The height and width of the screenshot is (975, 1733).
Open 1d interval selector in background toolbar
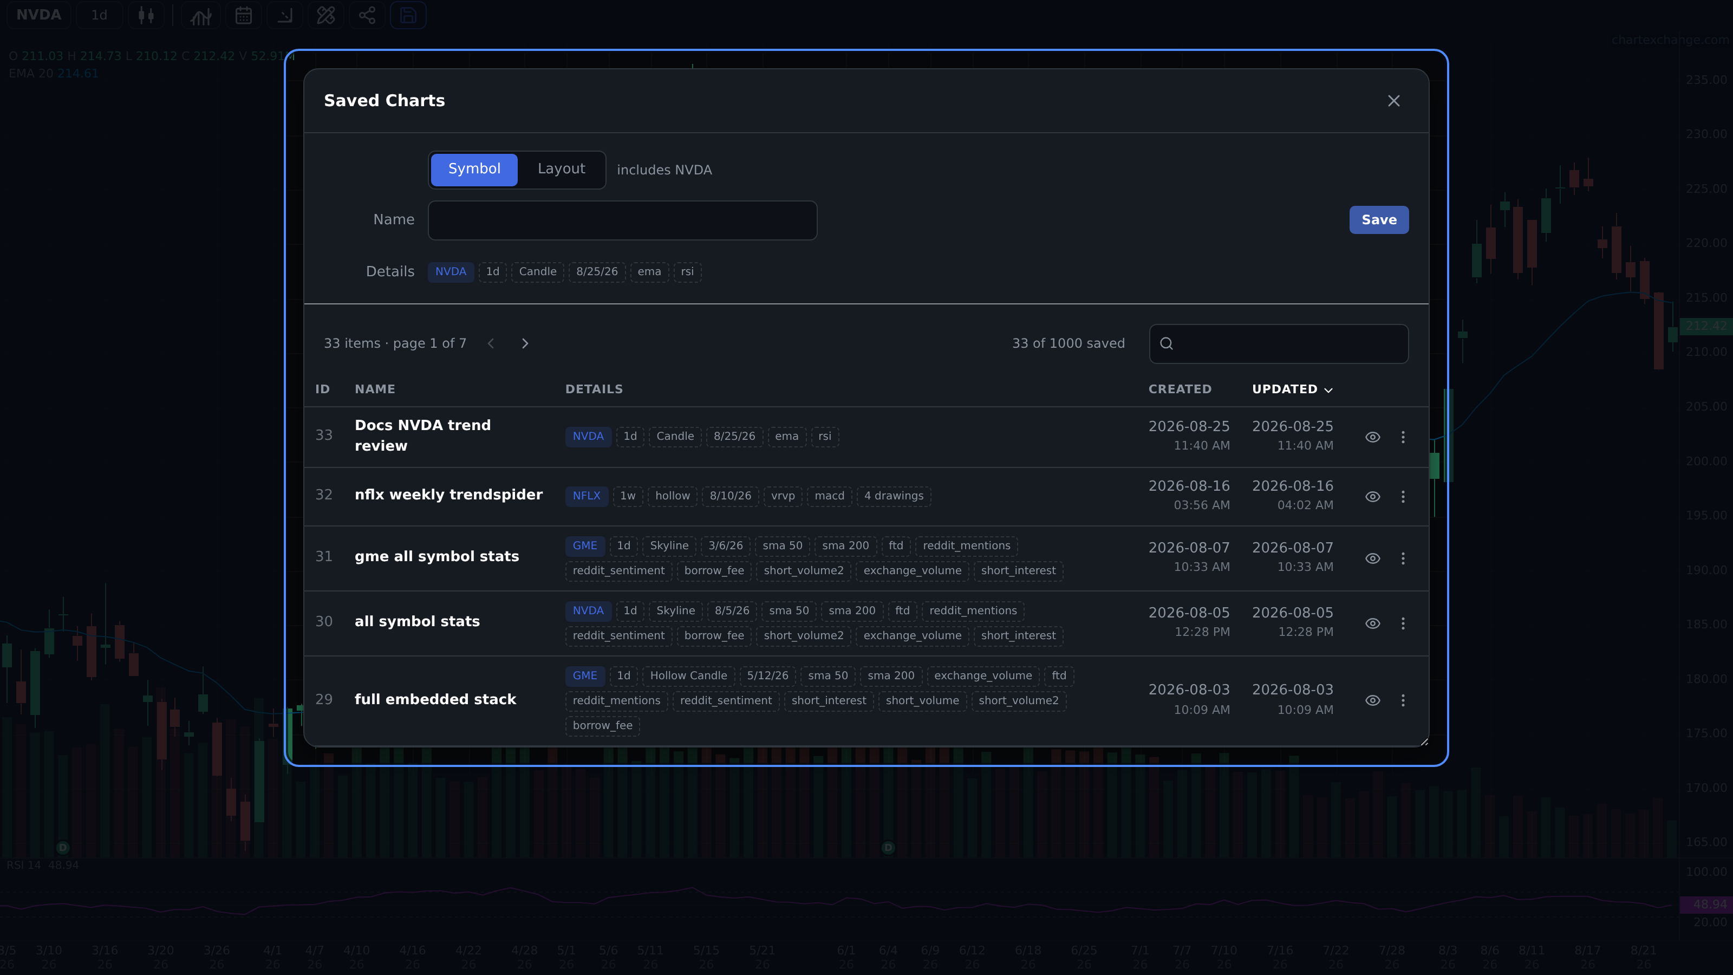[99, 15]
